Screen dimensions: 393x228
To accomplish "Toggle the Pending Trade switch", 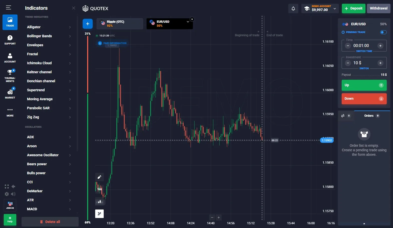I will pos(383,32).
